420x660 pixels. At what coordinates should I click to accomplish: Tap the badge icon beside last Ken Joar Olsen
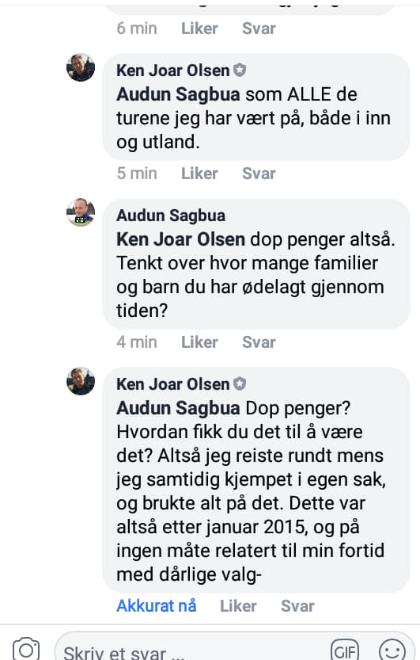pyautogui.click(x=240, y=383)
